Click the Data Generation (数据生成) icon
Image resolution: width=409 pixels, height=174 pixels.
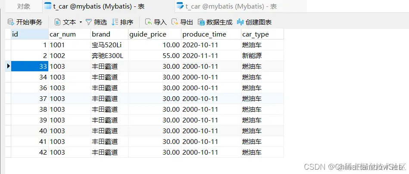201,22
